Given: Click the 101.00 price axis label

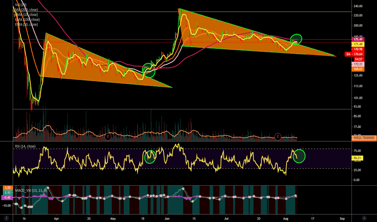Looking at the screenshot, I should pos(358,98).
